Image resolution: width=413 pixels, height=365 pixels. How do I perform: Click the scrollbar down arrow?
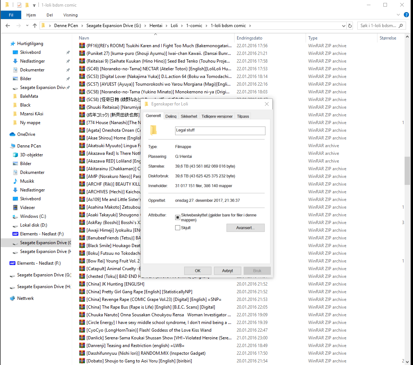pyautogui.click(x=407, y=362)
